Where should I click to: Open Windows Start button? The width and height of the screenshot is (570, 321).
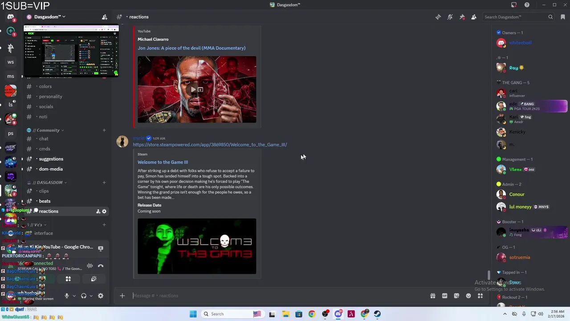(193, 314)
